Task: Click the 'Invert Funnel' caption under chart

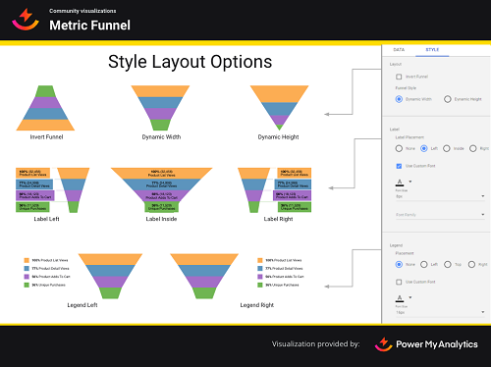Action: pos(46,137)
